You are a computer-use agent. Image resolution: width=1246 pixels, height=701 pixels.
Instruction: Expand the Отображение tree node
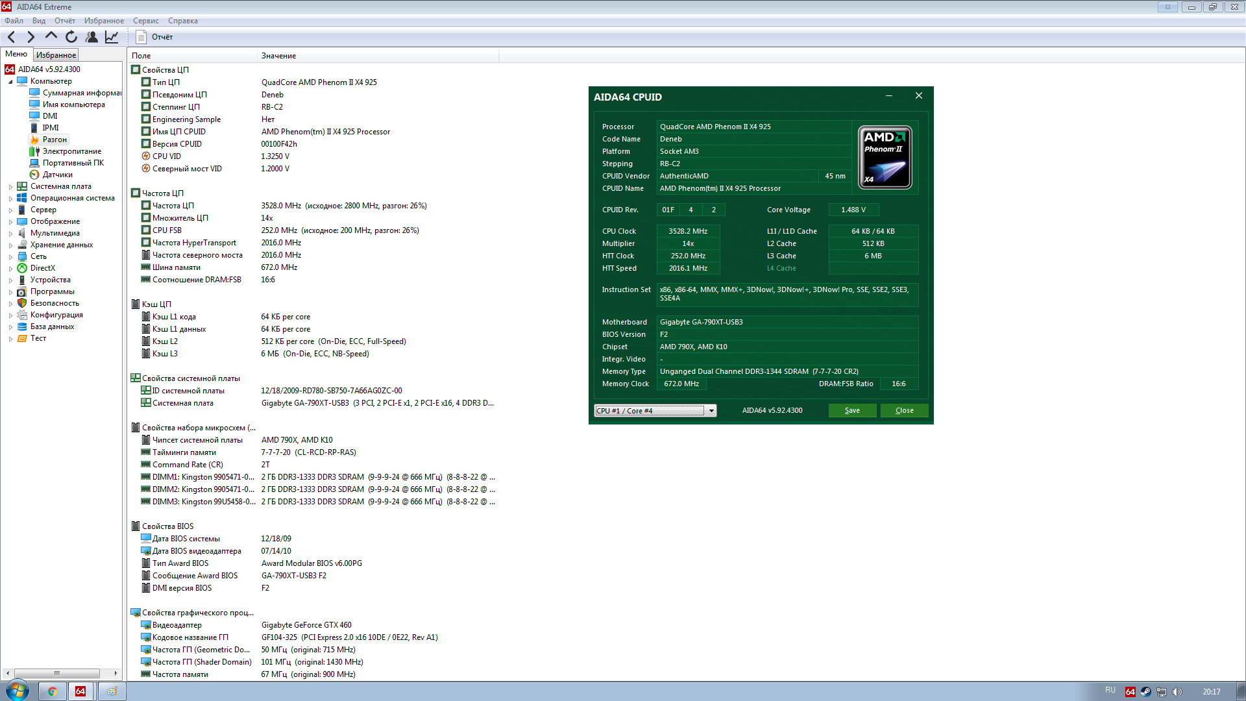coord(10,222)
